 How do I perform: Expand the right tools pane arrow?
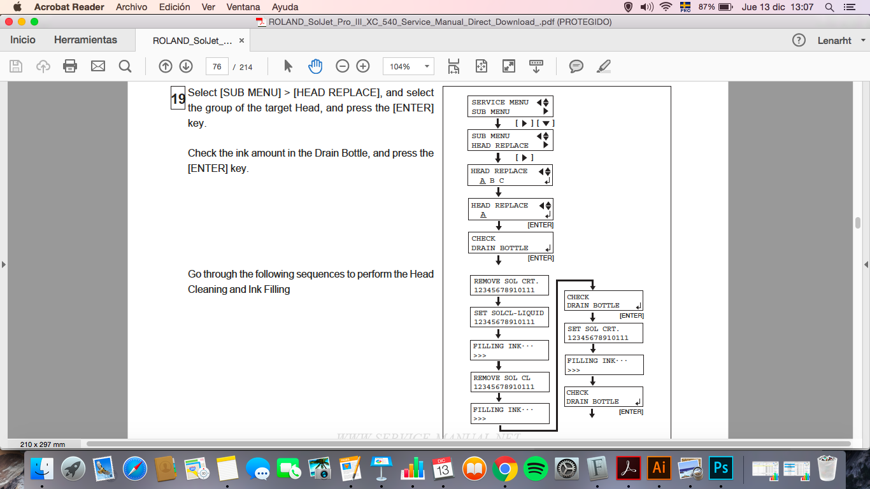866,264
